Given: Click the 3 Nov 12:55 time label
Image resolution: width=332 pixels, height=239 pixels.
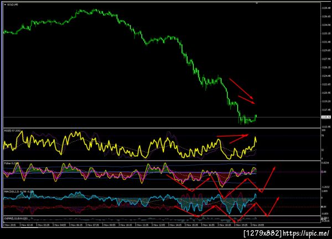Looking at the screenshot, I should tap(158, 225).
